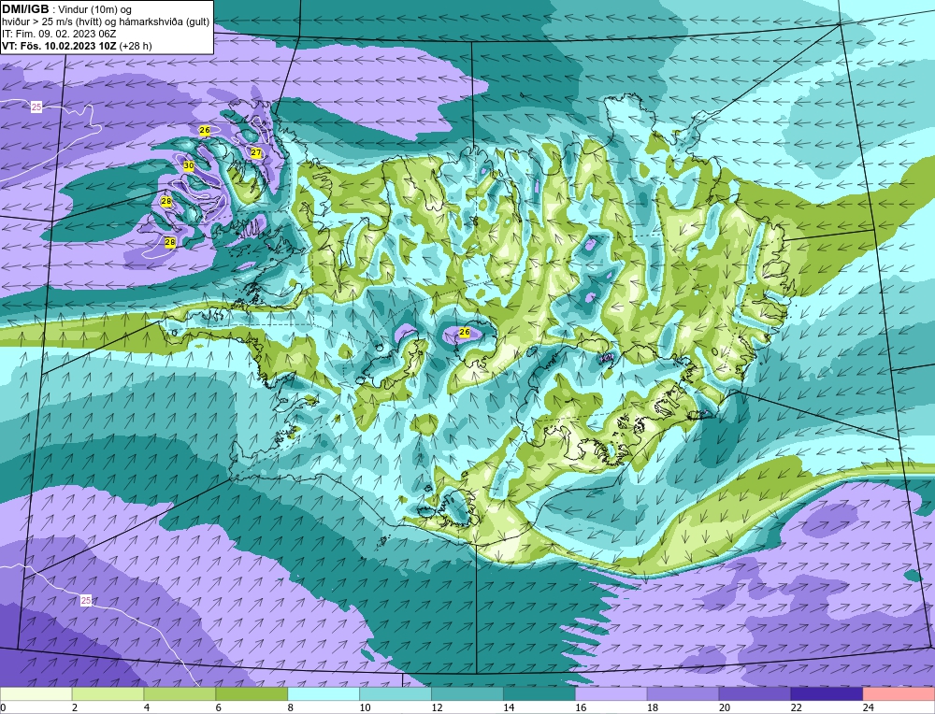Click the palest 0–2 m/s legend swatch
The image size is (935, 714).
[36, 694]
